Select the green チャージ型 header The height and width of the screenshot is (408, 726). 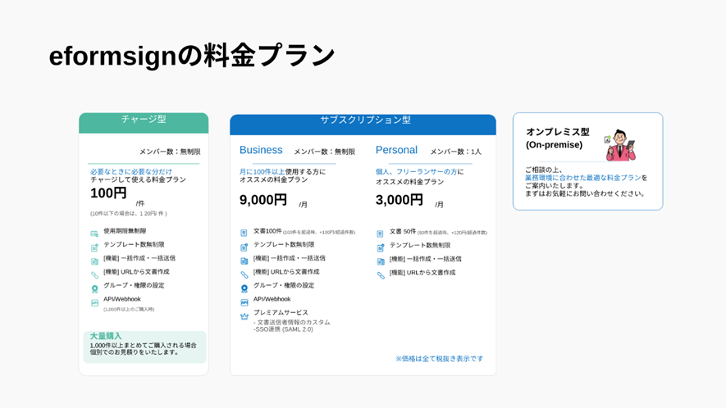(144, 123)
